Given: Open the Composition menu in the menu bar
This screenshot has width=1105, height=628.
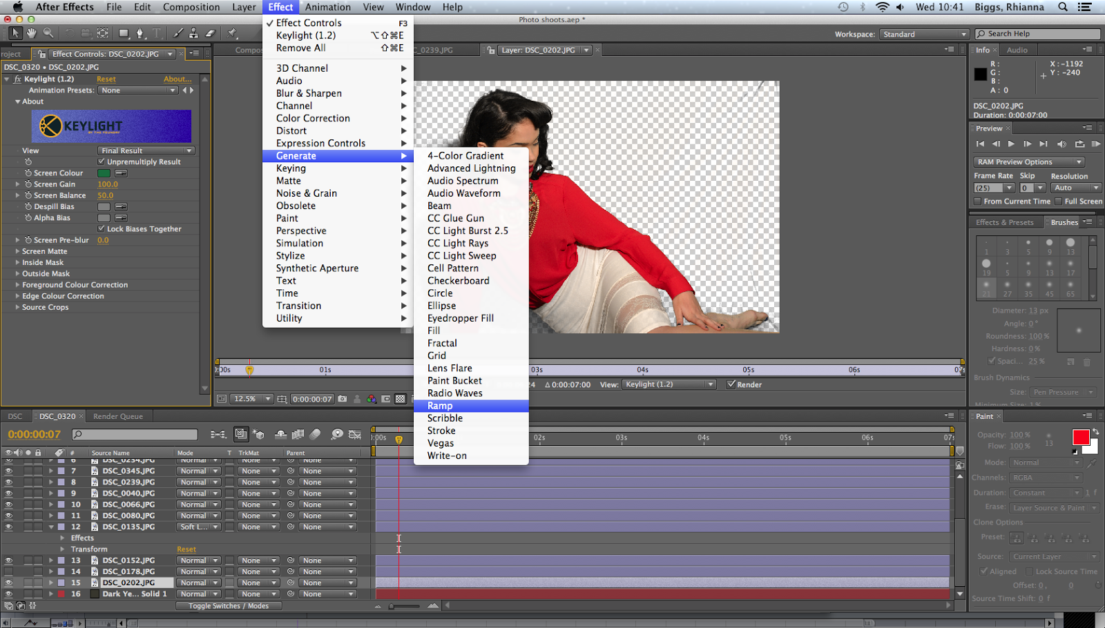Looking at the screenshot, I should [191, 7].
